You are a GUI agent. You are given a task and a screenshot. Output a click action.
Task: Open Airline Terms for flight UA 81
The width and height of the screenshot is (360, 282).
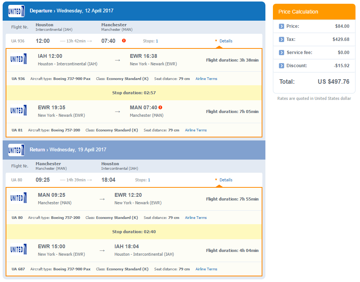pyautogui.click(x=196, y=130)
